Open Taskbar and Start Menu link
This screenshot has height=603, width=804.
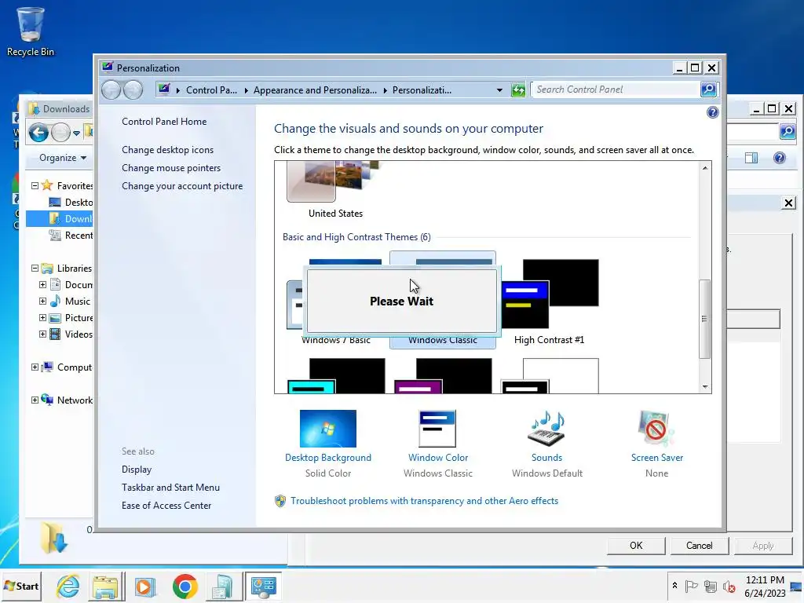point(170,487)
